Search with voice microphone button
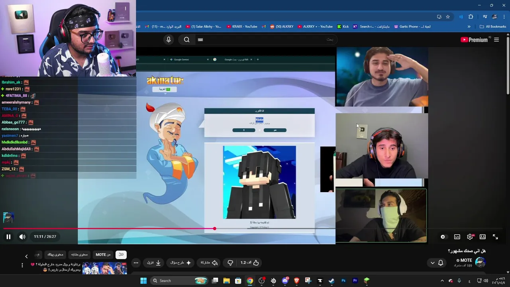The width and height of the screenshot is (510, 287). [x=169, y=39]
